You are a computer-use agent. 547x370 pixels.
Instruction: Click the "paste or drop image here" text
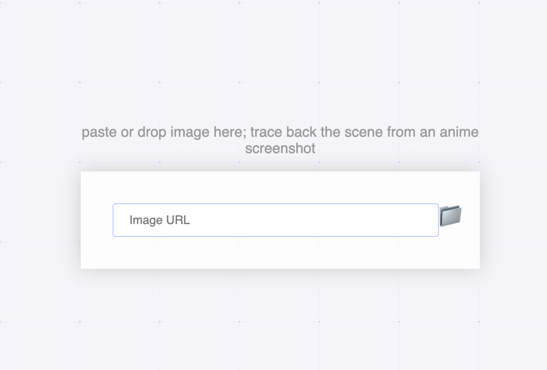pos(164,133)
